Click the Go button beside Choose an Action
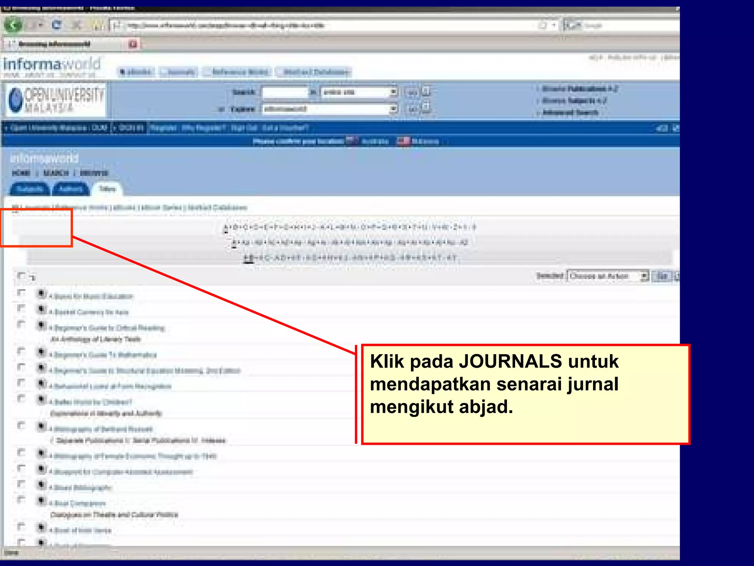The height and width of the screenshot is (566, 754). (662, 276)
